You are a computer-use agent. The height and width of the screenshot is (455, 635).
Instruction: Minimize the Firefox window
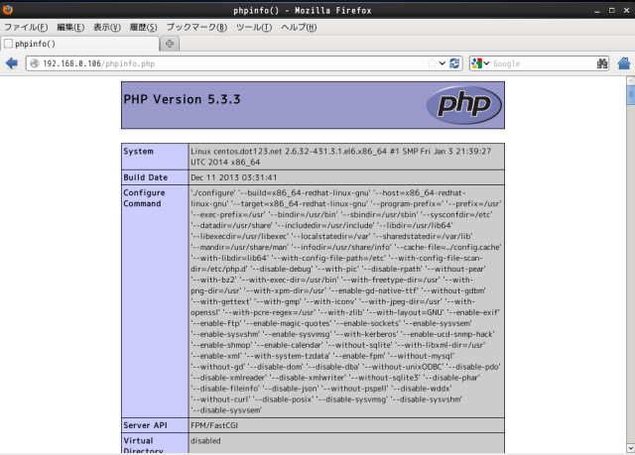597,11
